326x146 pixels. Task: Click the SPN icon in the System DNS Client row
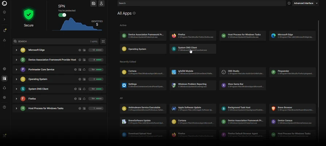[x=84, y=89]
